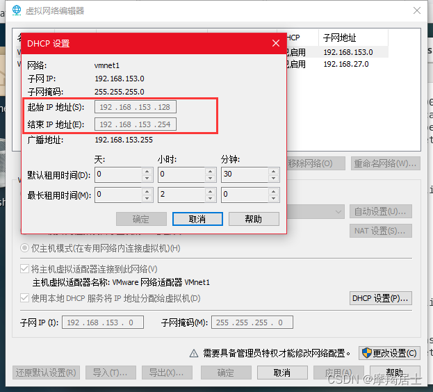Click 还原默认设置(R) button
The width and height of the screenshot is (433, 392).
(x=46, y=373)
